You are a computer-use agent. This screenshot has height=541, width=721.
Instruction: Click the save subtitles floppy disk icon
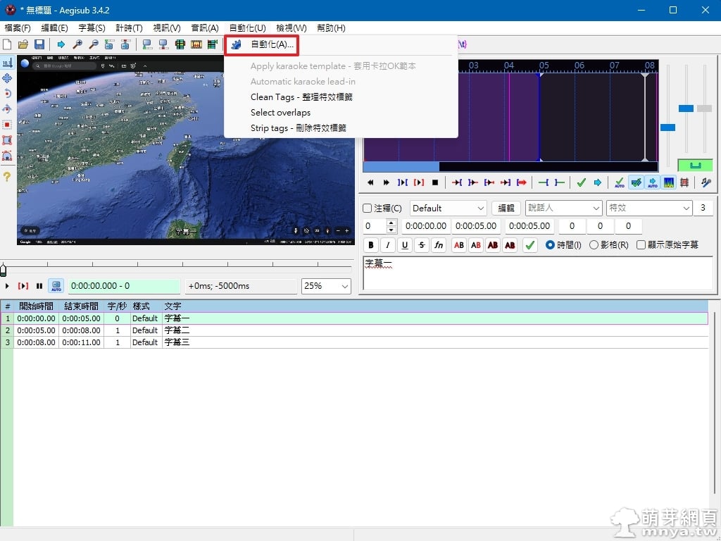pyautogui.click(x=39, y=44)
